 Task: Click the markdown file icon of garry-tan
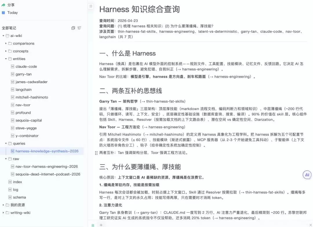coord(12,74)
